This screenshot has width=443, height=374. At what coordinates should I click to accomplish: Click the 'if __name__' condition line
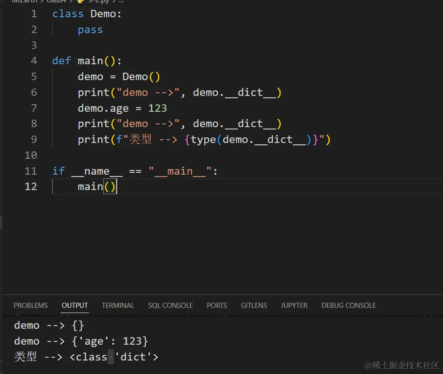135,171
